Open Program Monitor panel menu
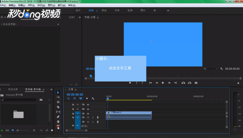243x138 pixels. [x=98, y=18]
